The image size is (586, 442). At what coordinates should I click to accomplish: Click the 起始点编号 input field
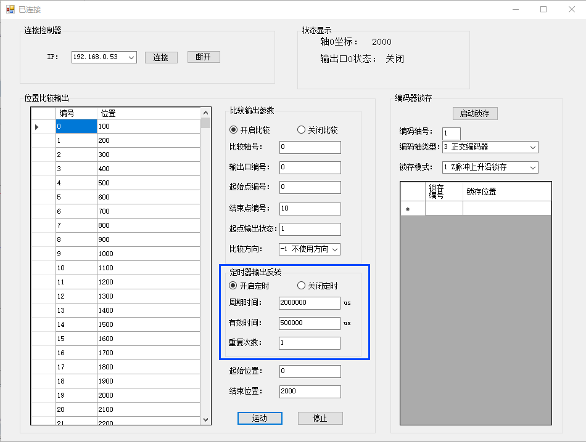(x=310, y=187)
